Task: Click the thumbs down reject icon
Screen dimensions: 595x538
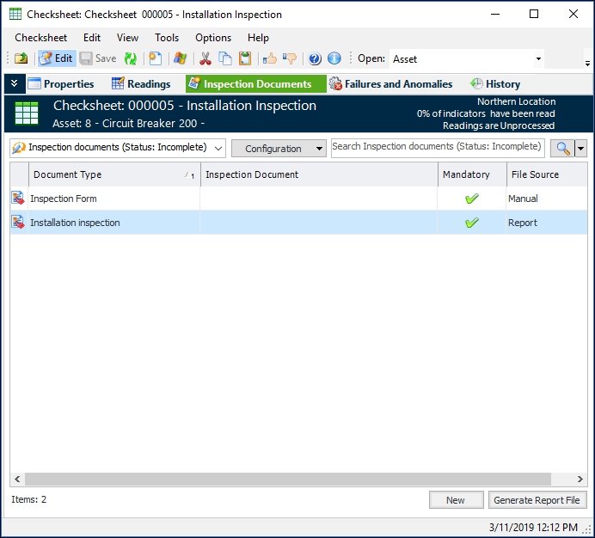Action: [x=290, y=58]
